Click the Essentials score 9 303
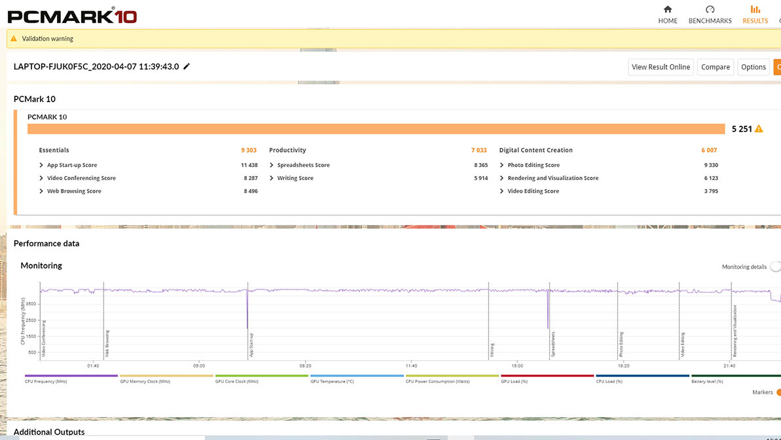The height and width of the screenshot is (440, 781). (x=249, y=150)
